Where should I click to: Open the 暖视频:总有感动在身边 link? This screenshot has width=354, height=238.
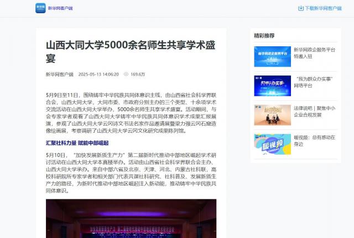click(x=314, y=141)
